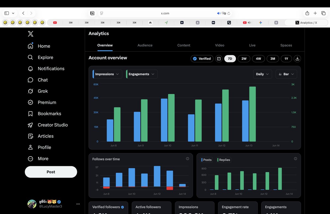Screen dimensions: 330x214
Task: Open Grok in the sidebar
Action: (x=38, y=91)
